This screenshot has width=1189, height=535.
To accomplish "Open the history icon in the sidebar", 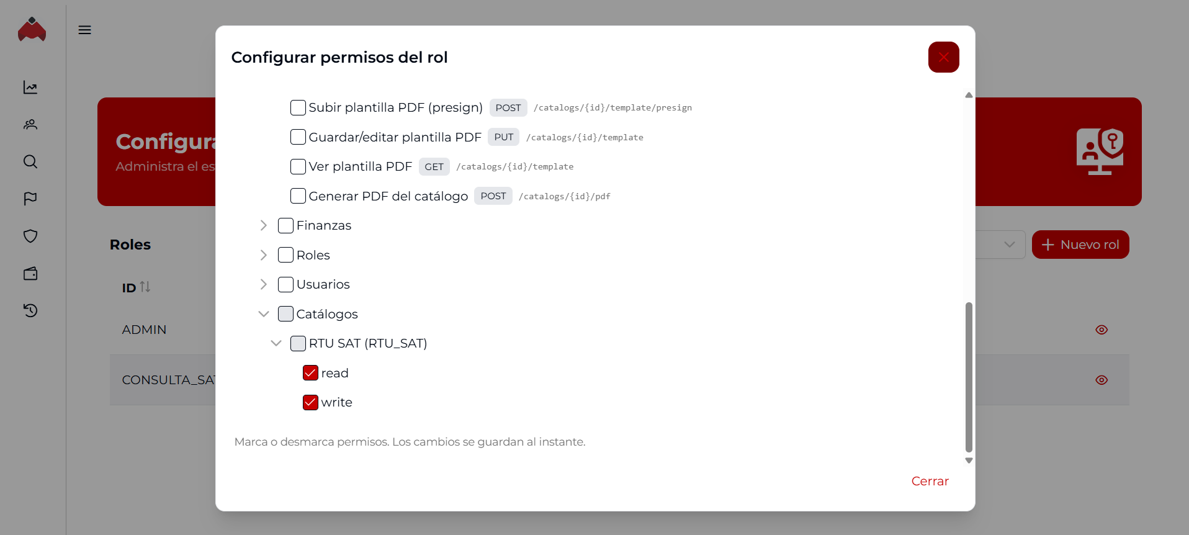I will click(x=30, y=310).
